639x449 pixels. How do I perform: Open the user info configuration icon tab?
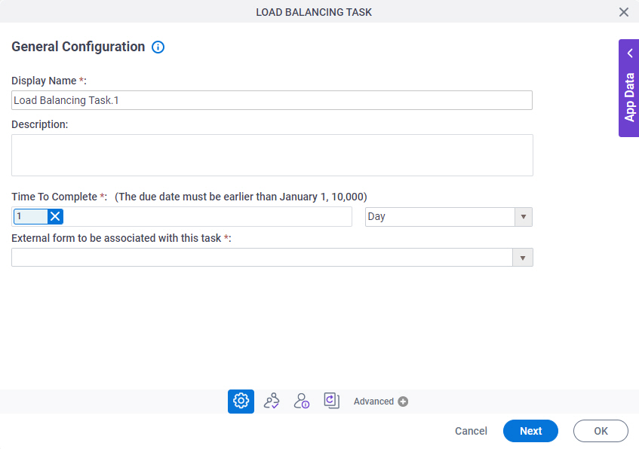(302, 402)
